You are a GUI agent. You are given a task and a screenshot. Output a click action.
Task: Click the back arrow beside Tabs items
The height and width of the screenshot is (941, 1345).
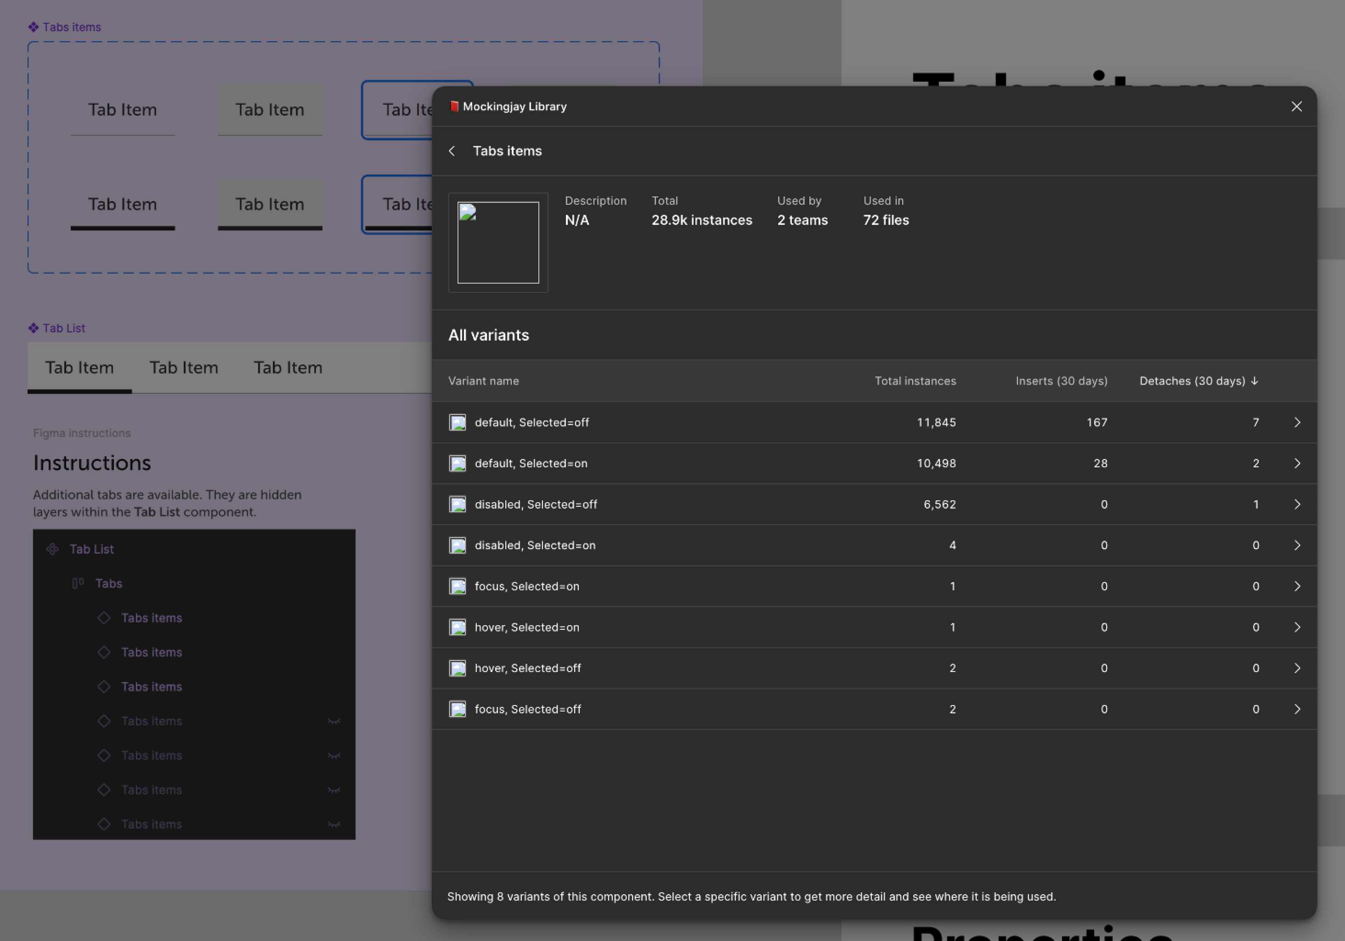(452, 151)
